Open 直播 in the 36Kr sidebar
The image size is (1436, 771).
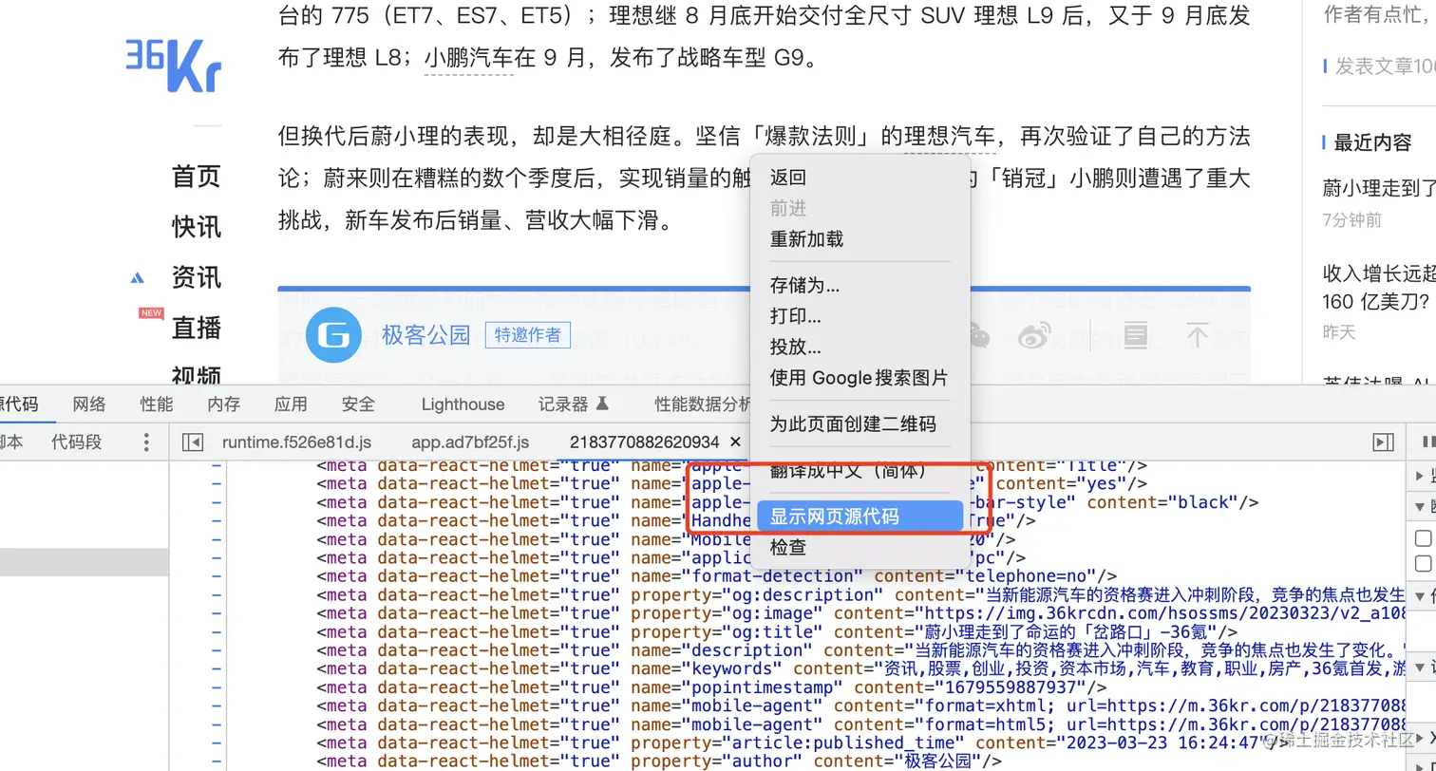point(196,328)
